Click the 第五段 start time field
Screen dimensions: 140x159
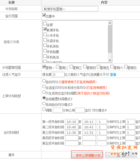[72, 143]
